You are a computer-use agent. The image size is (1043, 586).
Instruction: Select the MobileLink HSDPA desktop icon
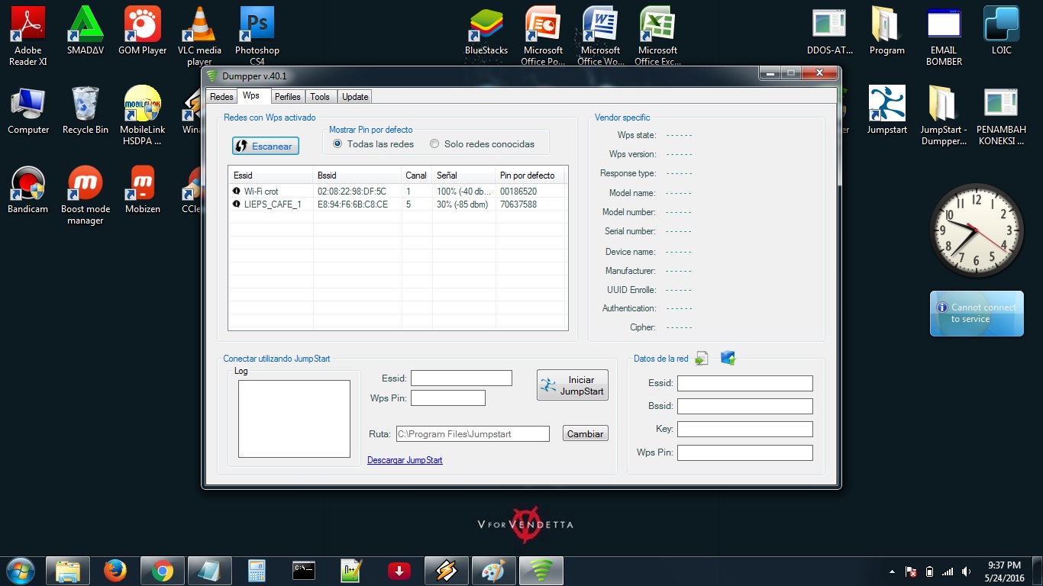click(143, 115)
